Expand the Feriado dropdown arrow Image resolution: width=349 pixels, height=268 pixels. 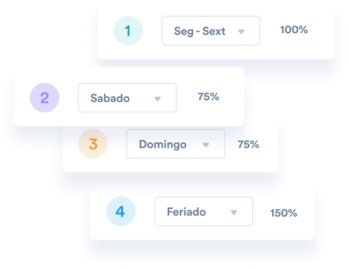click(234, 212)
